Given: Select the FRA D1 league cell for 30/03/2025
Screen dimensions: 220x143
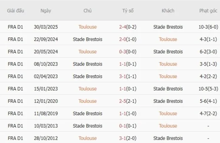Looking at the screenshot, I should [x=16, y=27].
